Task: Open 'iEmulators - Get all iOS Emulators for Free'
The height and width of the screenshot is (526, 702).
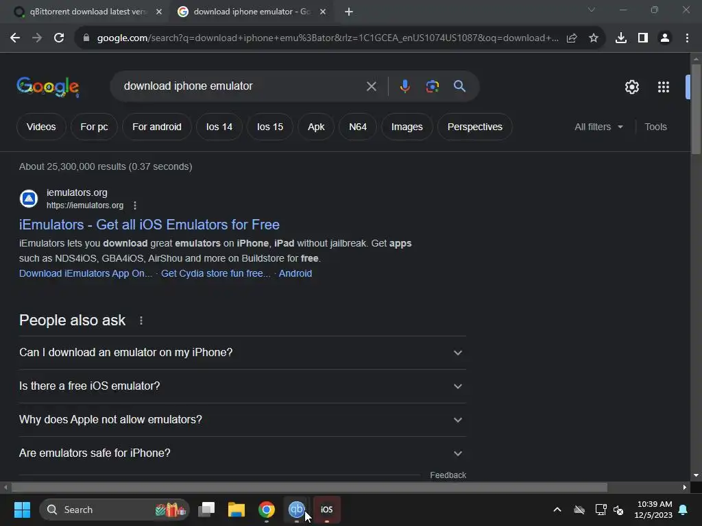Action: pyautogui.click(x=149, y=225)
